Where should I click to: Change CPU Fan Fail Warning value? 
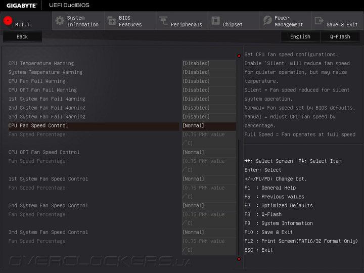[x=209, y=81]
